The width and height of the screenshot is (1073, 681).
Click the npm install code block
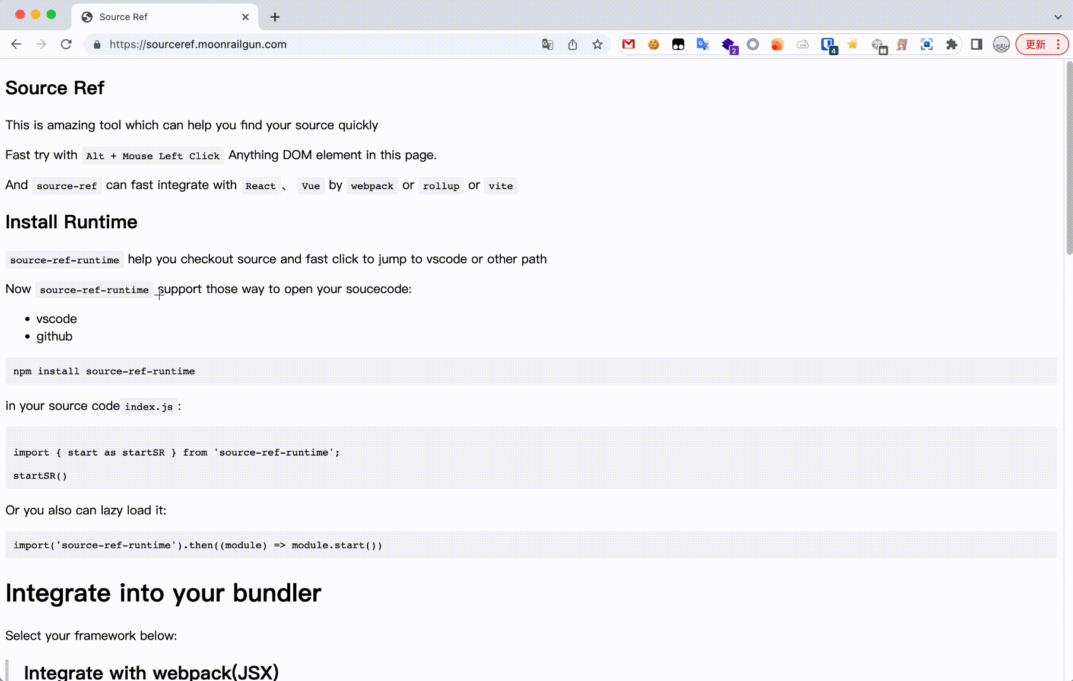(531, 371)
